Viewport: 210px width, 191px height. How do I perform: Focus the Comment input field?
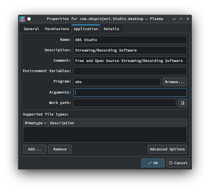click(130, 61)
